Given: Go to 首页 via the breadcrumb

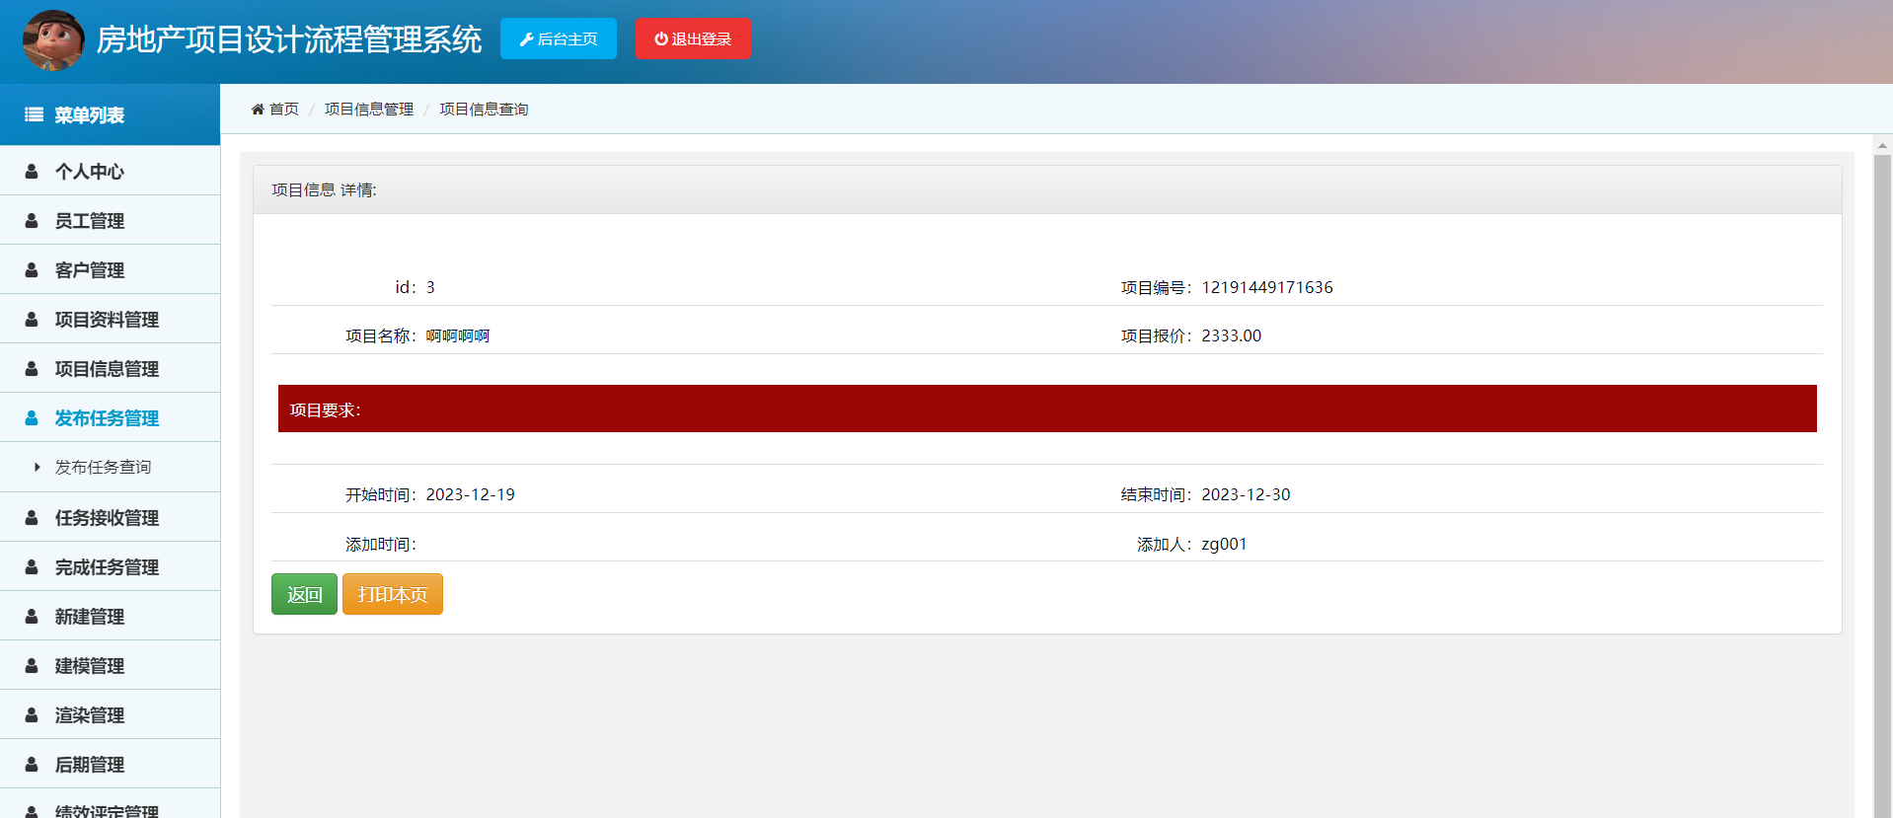Looking at the screenshot, I should (x=284, y=109).
